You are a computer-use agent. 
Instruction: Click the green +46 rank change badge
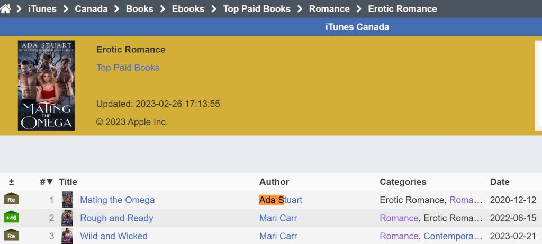11,218
